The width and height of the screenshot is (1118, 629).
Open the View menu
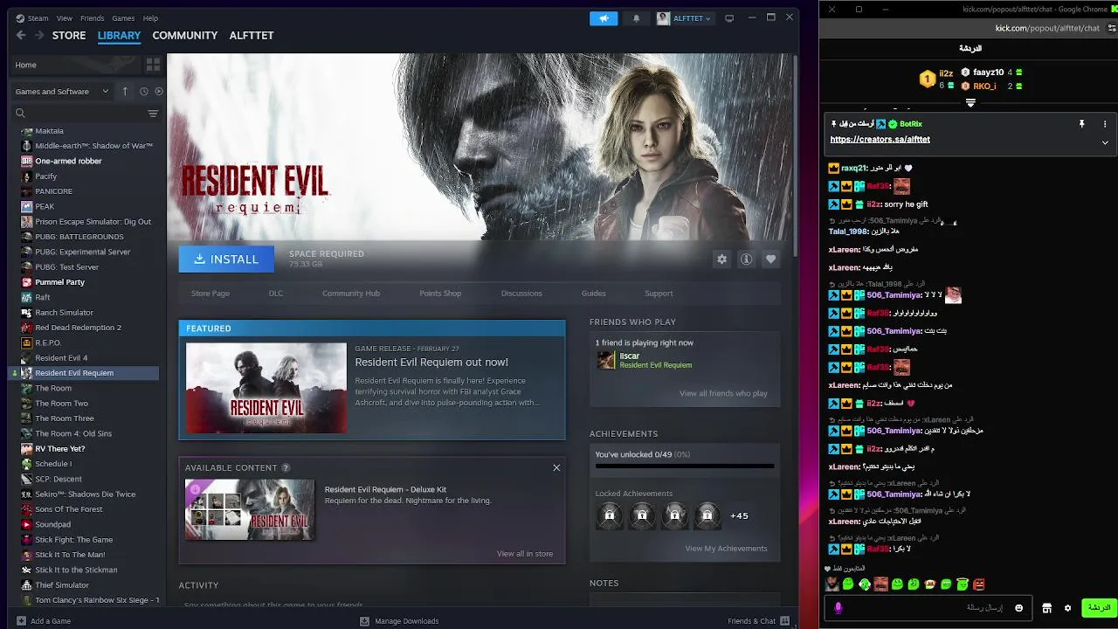[x=64, y=18]
